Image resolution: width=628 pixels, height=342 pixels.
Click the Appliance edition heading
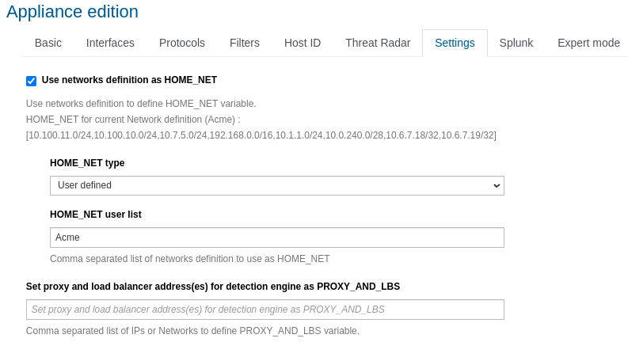pos(72,12)
